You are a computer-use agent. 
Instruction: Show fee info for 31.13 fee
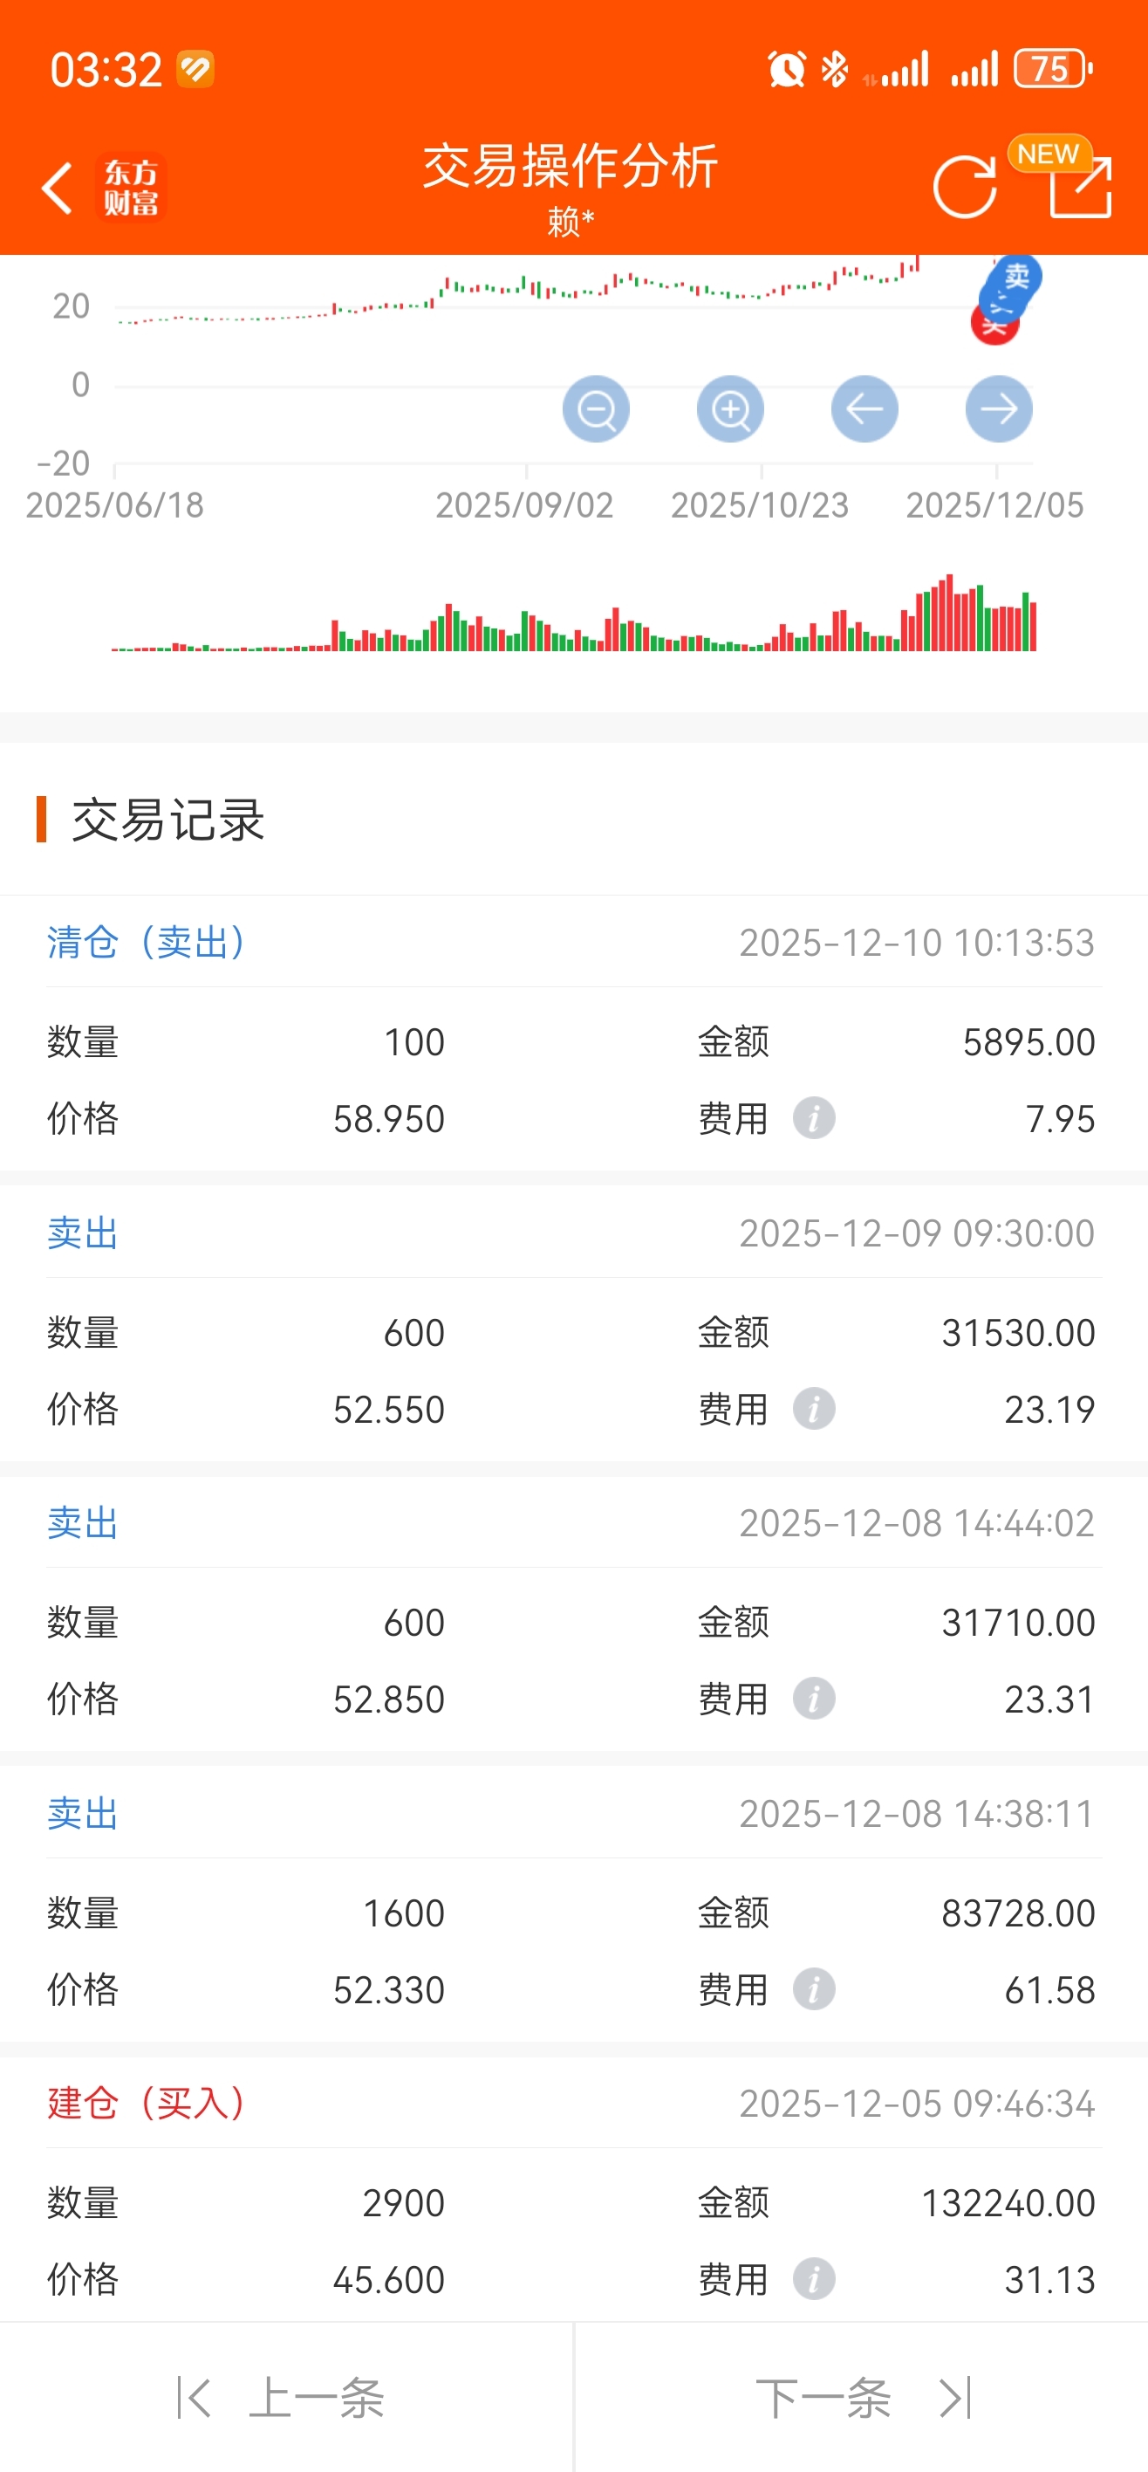pos(813,2280)
